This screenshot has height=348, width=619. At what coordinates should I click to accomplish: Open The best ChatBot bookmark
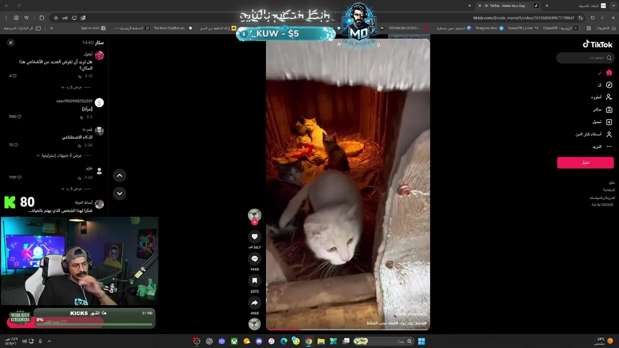click(173, 28)
